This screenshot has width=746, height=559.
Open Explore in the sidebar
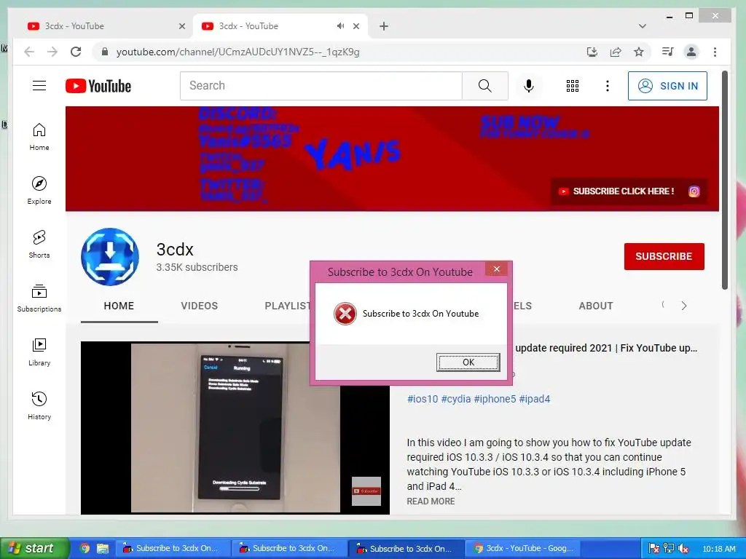point(39,191)
